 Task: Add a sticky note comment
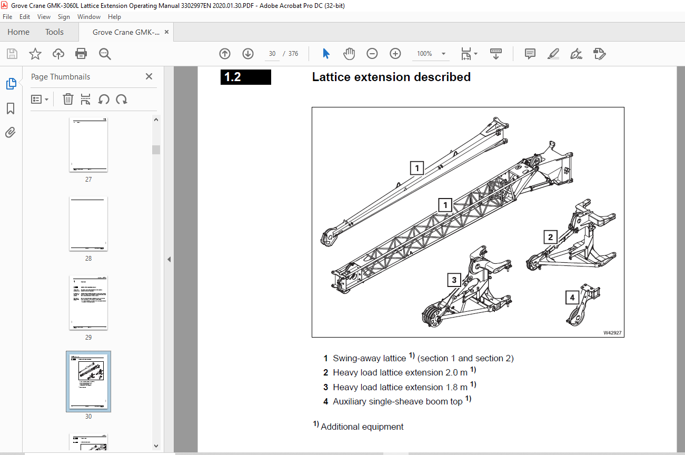click(x=530, y=54)
